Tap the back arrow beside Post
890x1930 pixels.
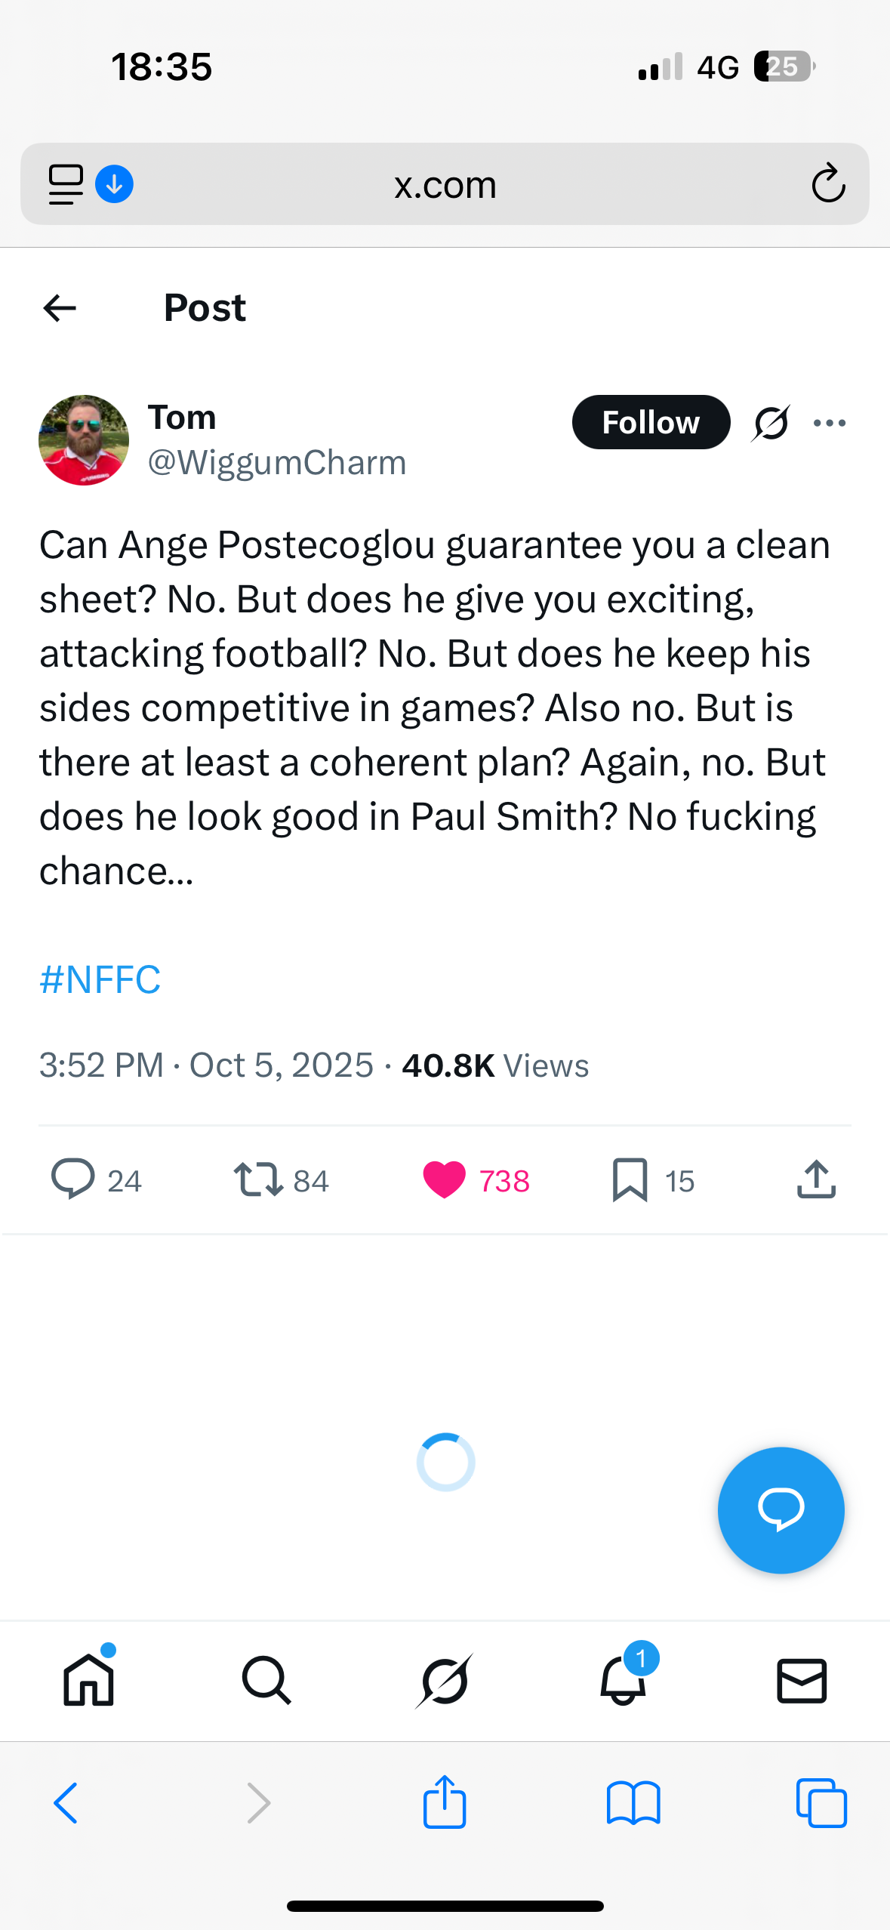[x=60, y=308]
